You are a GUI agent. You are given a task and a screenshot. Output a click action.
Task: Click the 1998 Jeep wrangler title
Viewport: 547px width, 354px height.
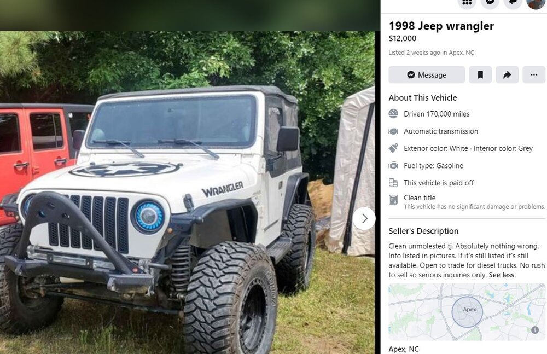tap(441, 26)
